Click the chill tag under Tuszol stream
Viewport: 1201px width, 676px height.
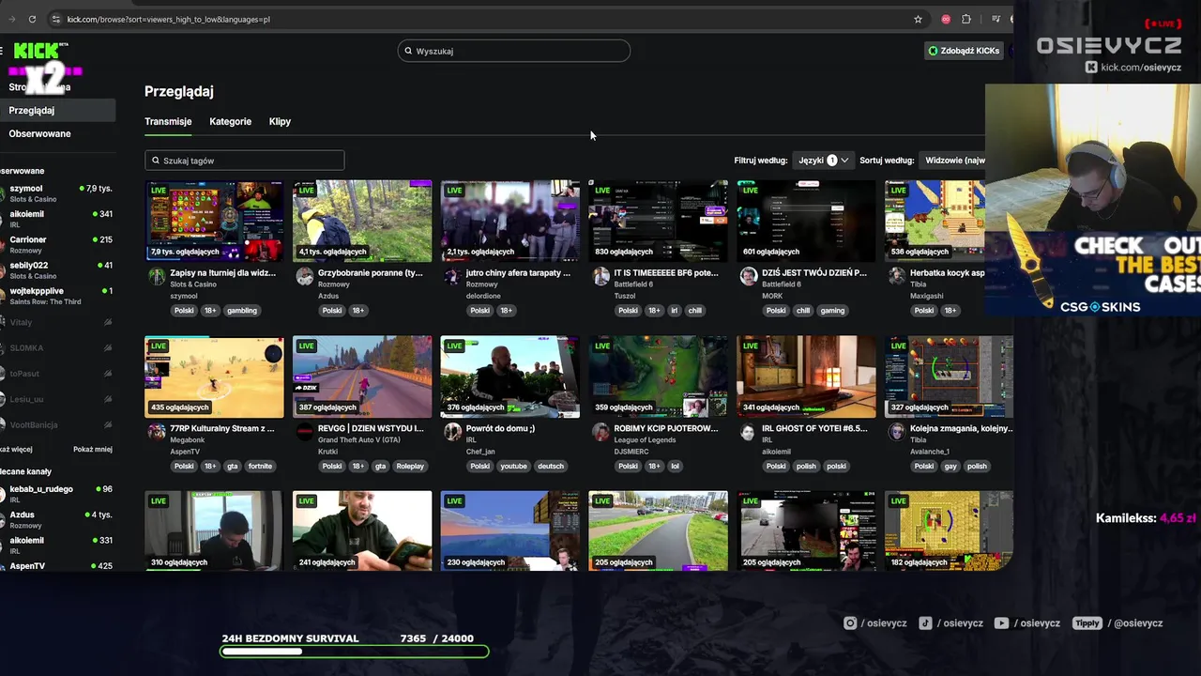(x=694, y=311)
